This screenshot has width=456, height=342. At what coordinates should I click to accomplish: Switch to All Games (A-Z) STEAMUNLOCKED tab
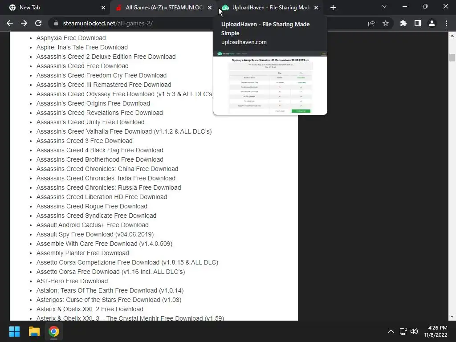pyautogui.click(x=163, y=8)
